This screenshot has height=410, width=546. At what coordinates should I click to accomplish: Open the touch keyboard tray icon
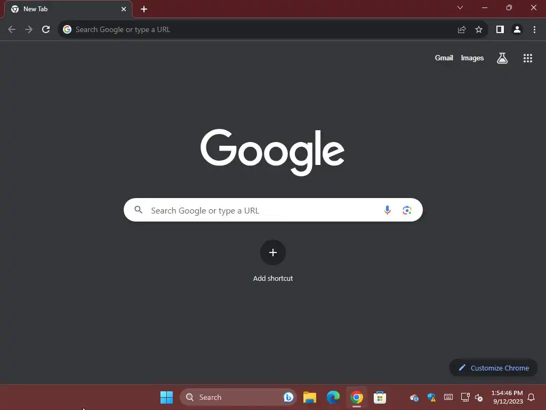(448, 397)
